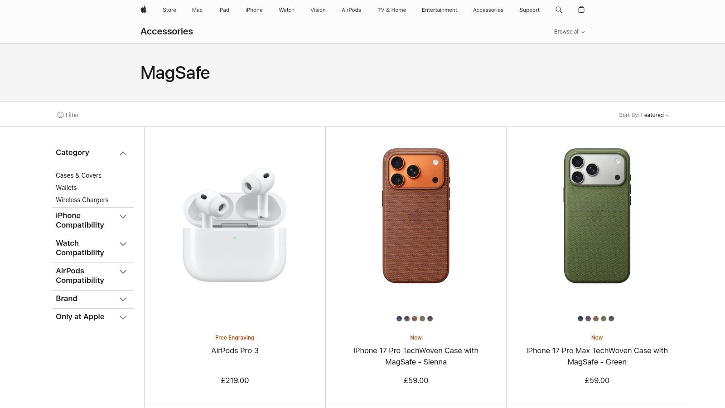Collapse the Category filter section
Viewport: 725px width, 408px height.
click(x=123, y=153)
